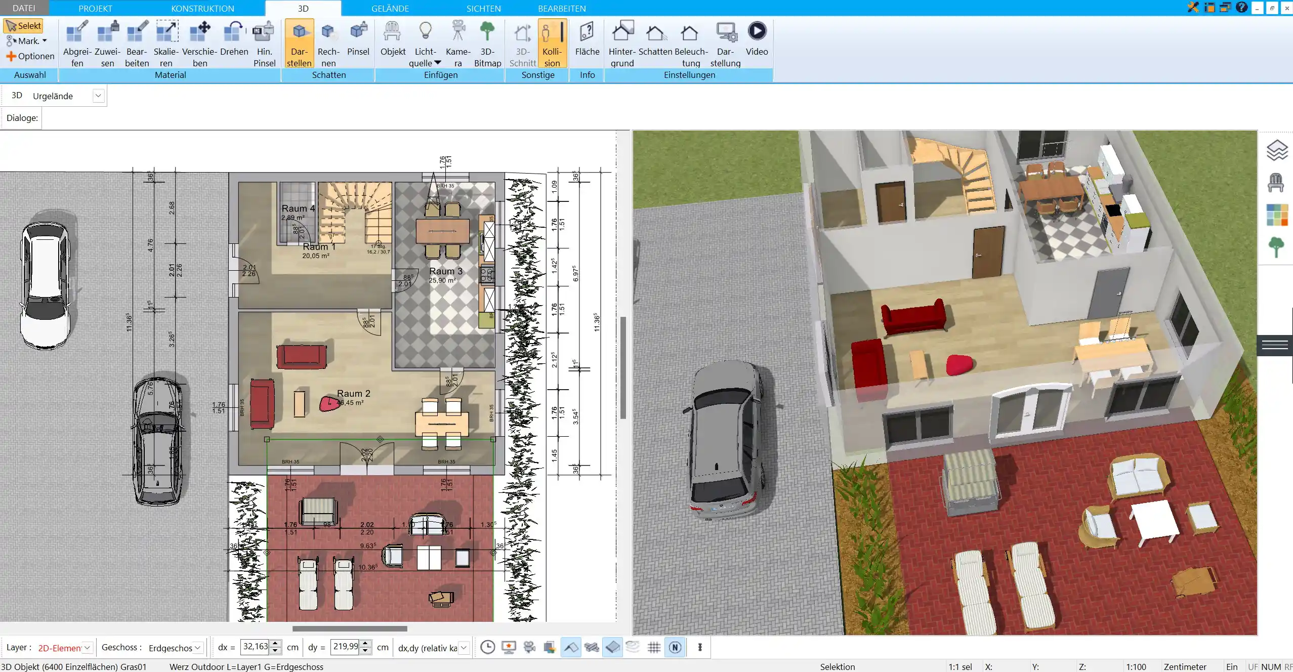Toggle the grid display icon

(x=654, y=647)
